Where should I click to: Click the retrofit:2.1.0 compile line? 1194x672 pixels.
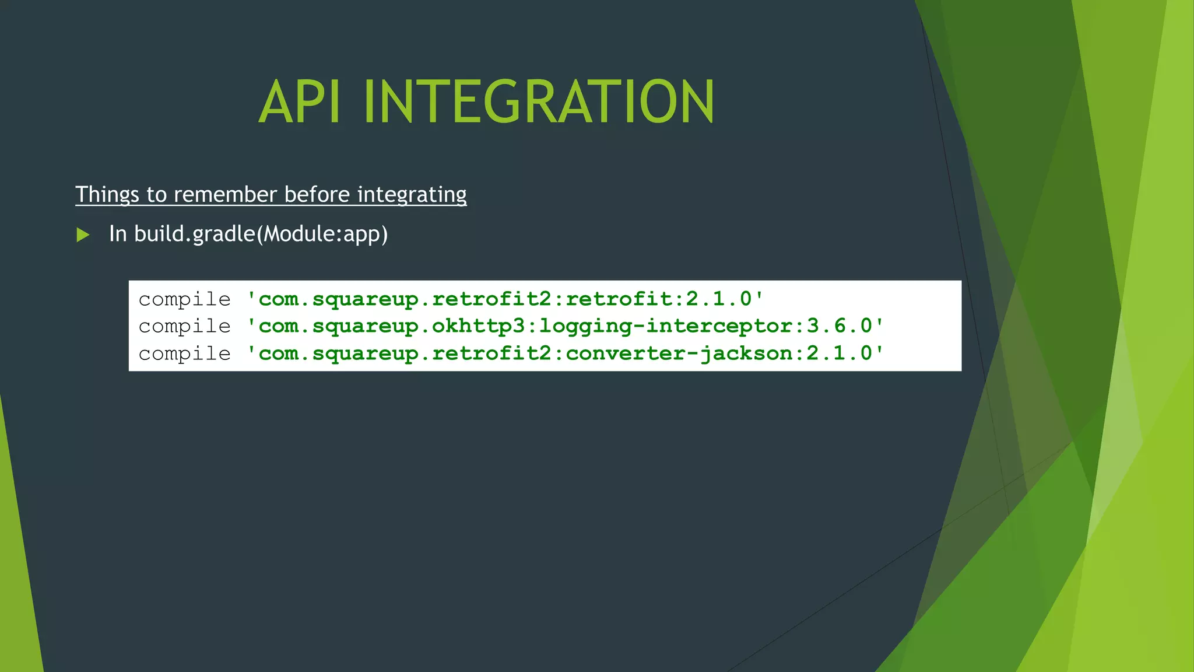(x=451, y=299)
